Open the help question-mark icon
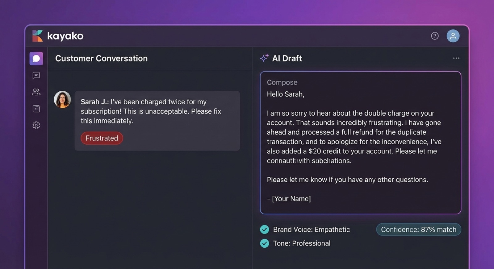494x269 pixels. click(x=435, y=36)
